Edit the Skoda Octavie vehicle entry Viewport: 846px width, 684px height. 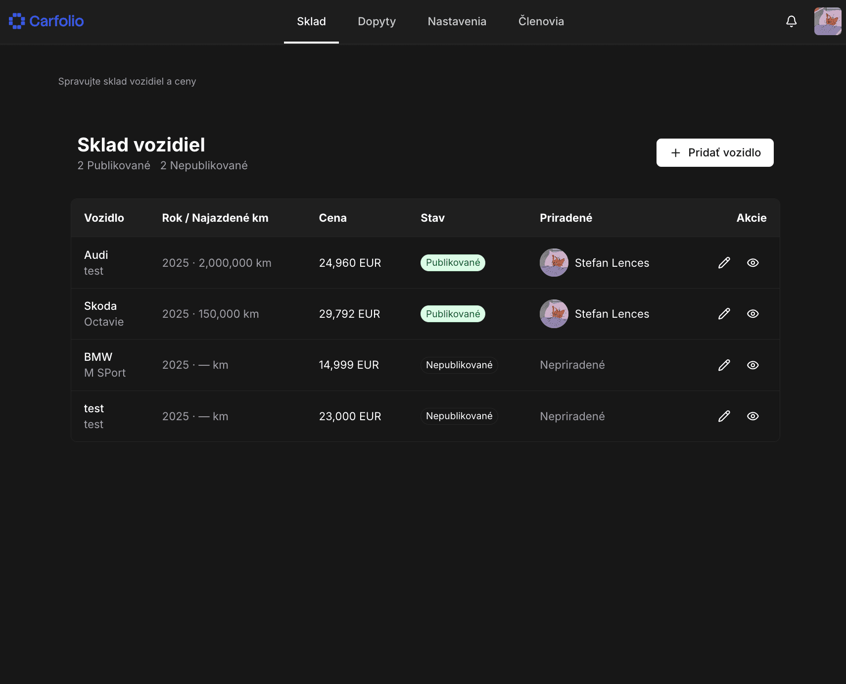724,314
